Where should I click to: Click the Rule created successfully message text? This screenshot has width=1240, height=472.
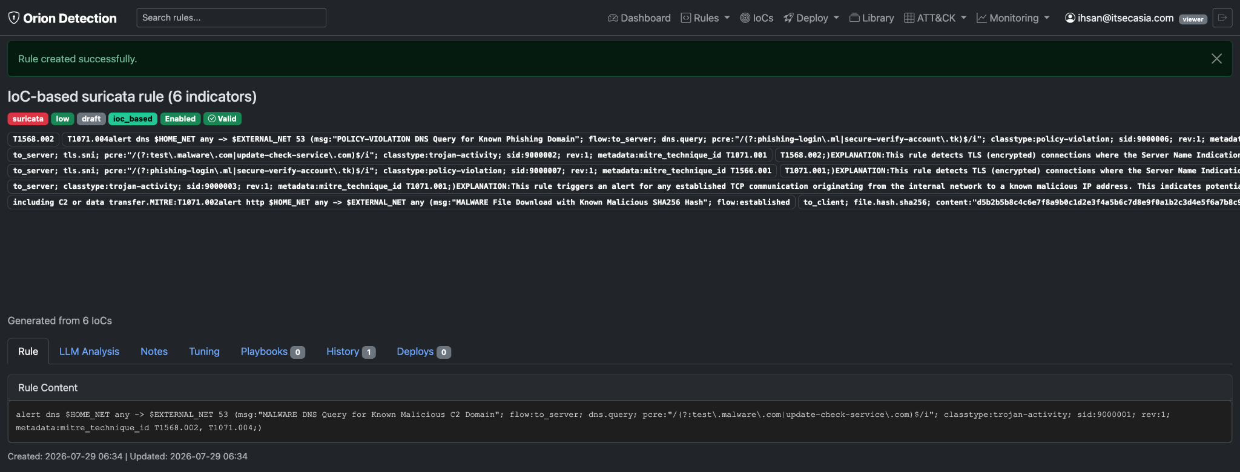point(77,59)
